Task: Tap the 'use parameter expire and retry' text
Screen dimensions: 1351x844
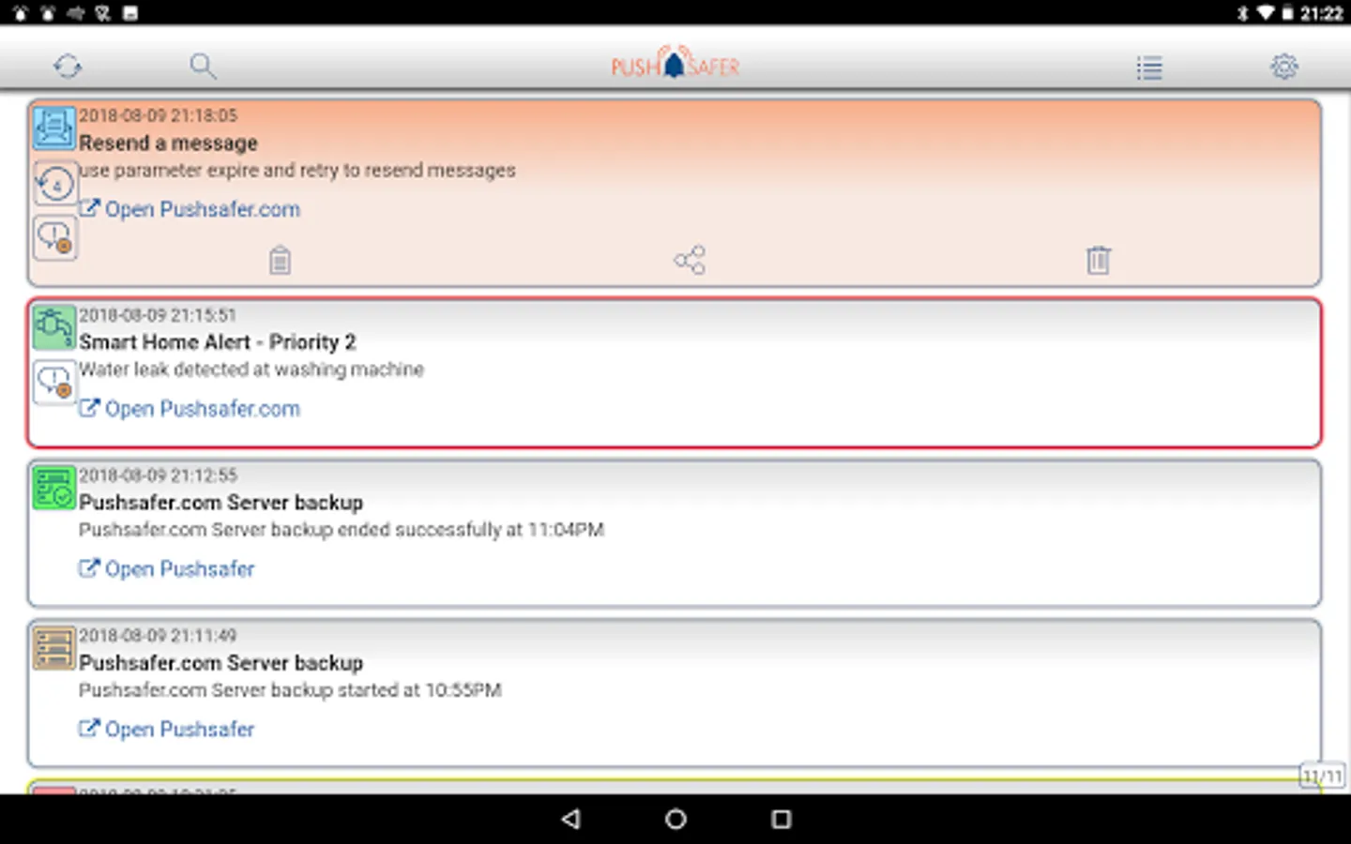Action: (x=297, y=171)
